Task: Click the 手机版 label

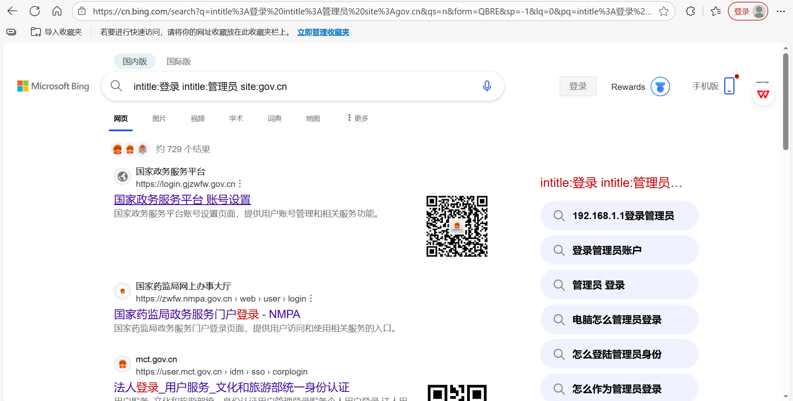Action: 705,86
